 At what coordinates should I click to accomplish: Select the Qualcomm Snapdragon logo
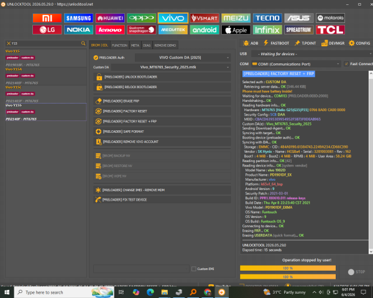[x=142, y=30]
